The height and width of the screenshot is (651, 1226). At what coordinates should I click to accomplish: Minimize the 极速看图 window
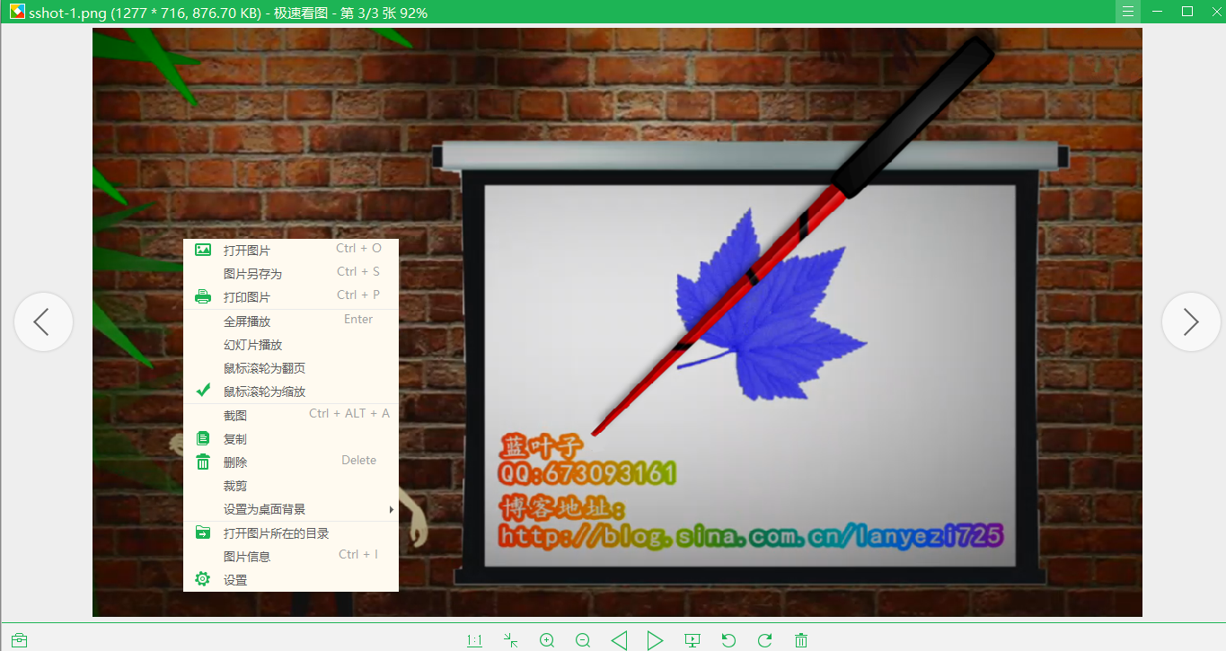[x=1158, y=12]
